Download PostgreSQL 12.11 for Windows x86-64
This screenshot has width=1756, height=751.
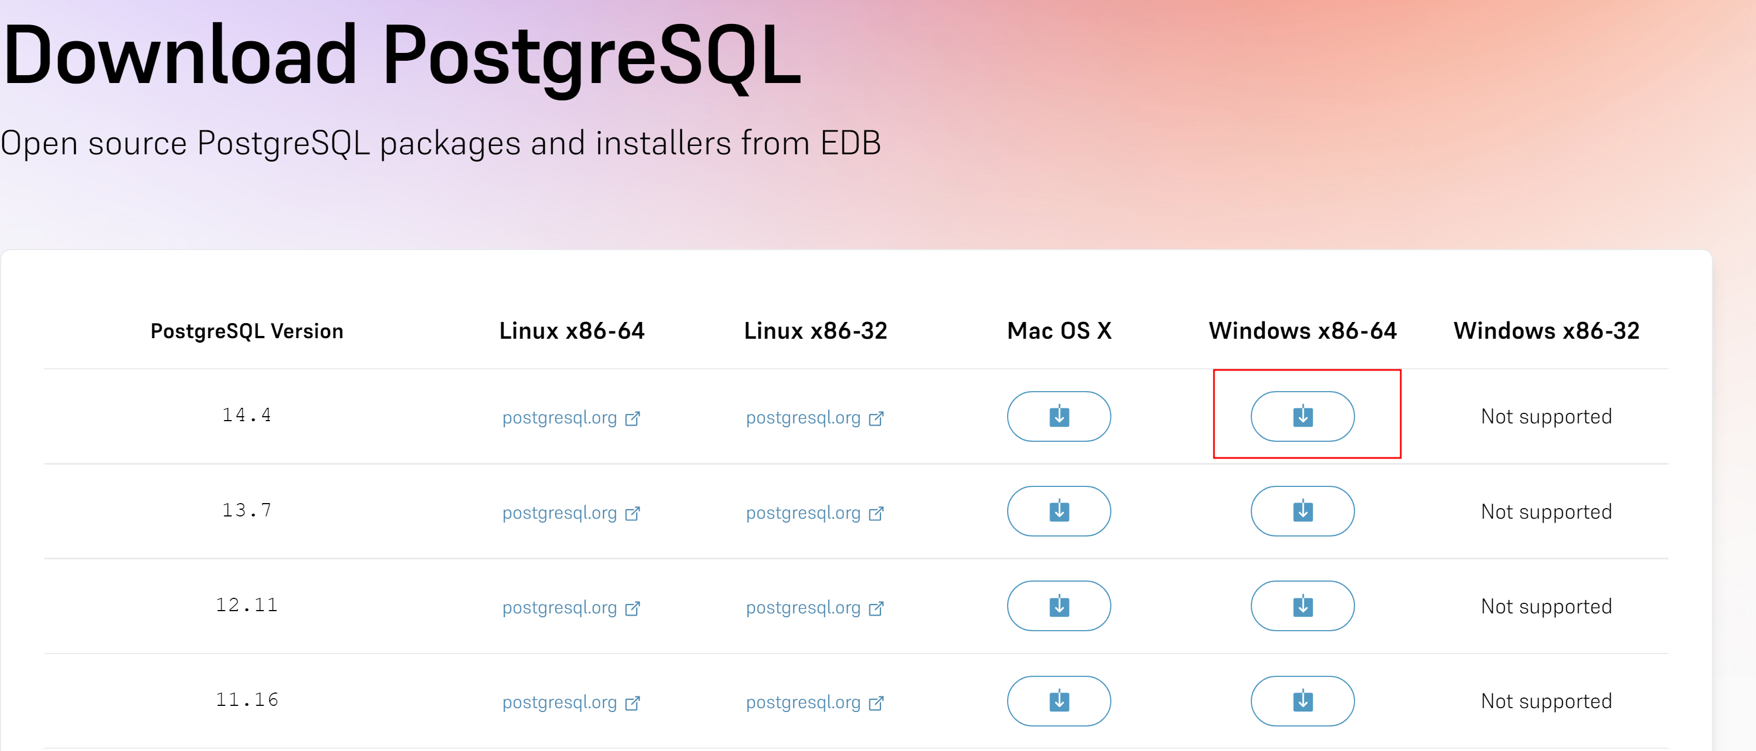[x=1302, y=606]
